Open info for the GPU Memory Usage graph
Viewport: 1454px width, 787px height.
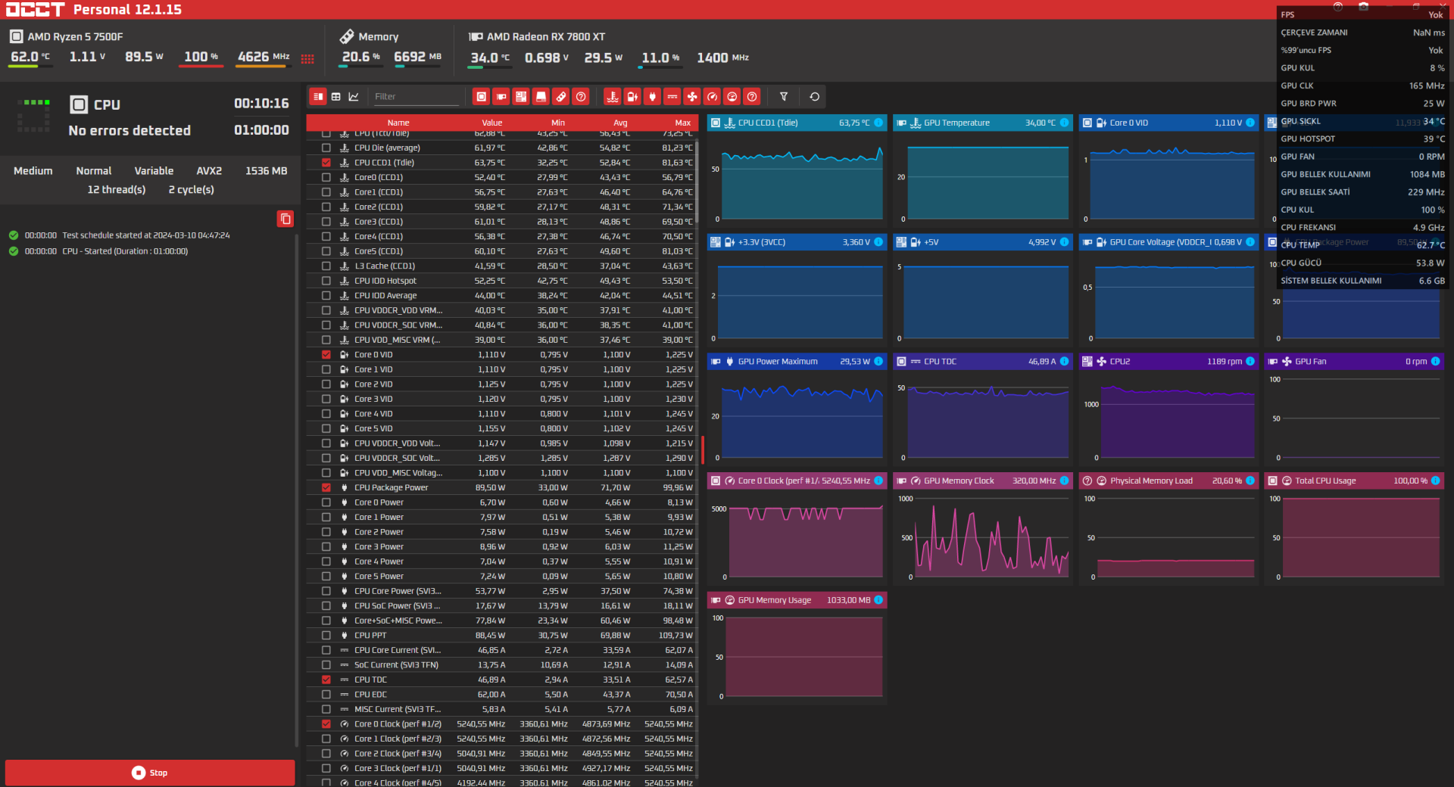point(878,600)
